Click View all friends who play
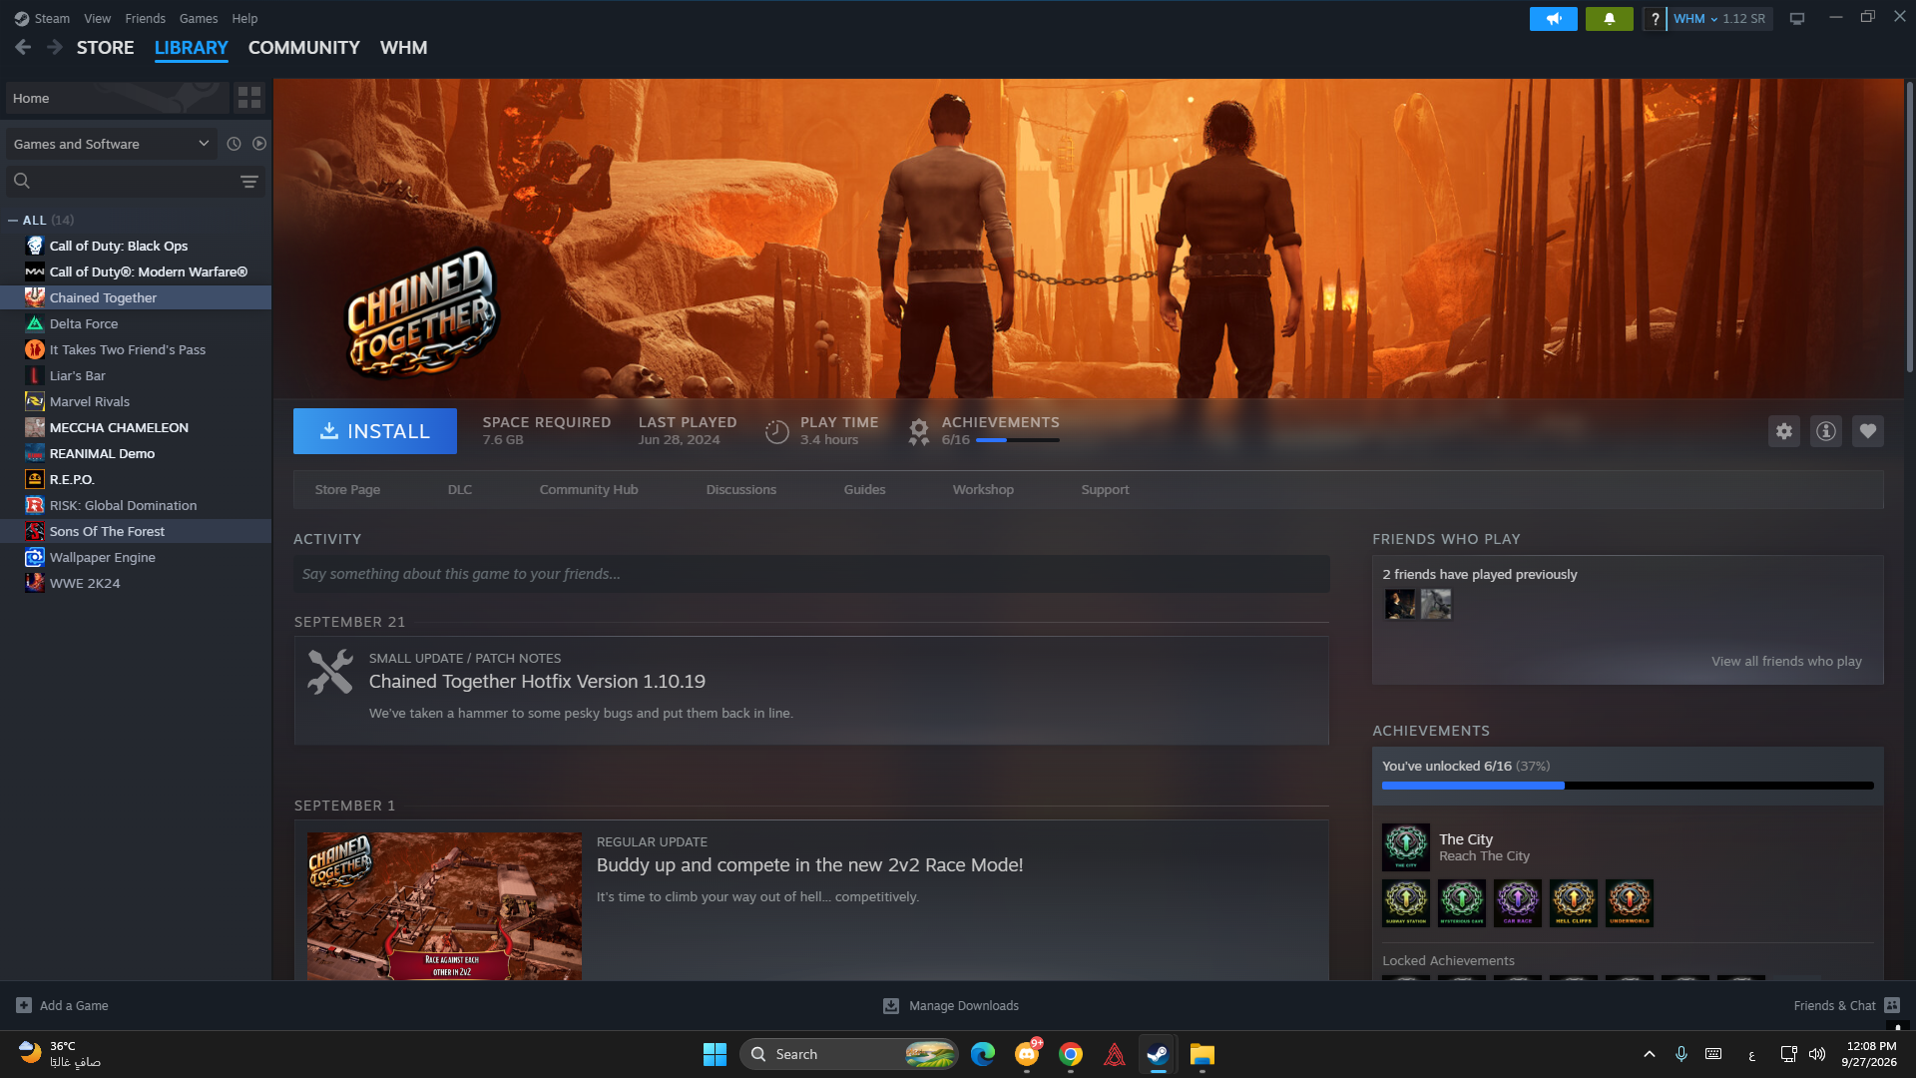1916x1078 pixels. coord(1787,662)
